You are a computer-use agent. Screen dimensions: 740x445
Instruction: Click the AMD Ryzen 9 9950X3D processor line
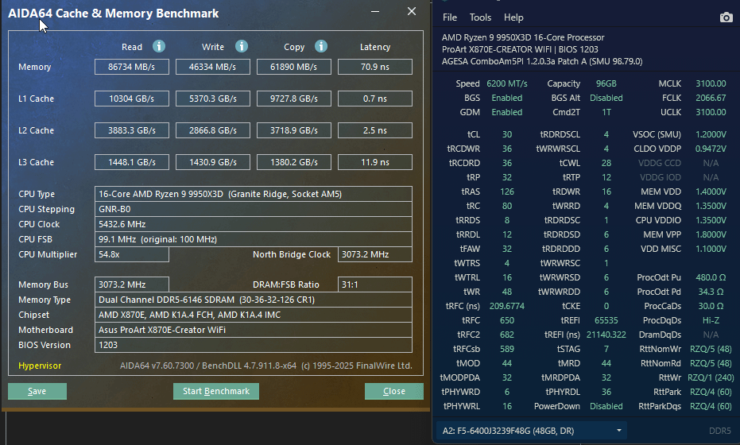point(523,37)
